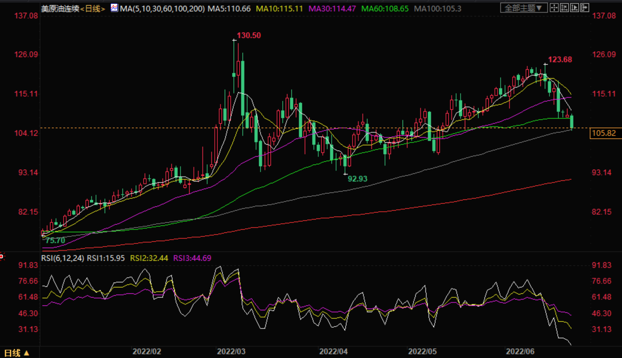
Task: Click the exit arrow chart icon
Action: coord(585,8)
